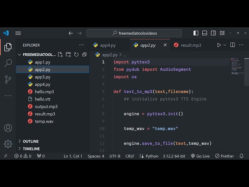The image size is (249, 187).
Task: Expand the Outline section
Action: click(31, 141)
